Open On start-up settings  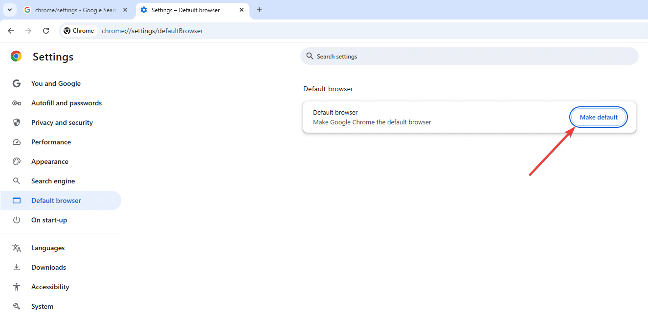click(x=49, y=220)
